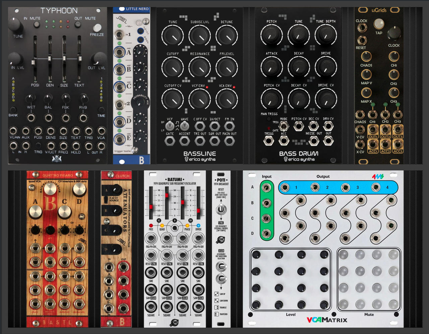Click Output 4 jack on VCA Matrix

tap(376, 187)
